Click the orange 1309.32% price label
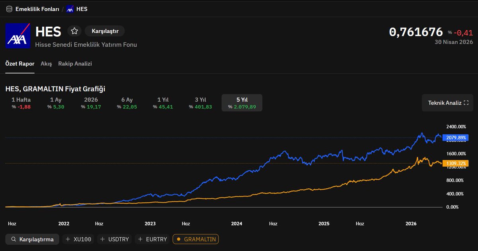This screenshot has width=478, height=251. tap(456, 163)
